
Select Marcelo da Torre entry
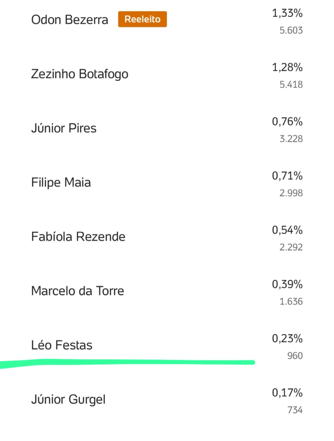coord(78,291)
